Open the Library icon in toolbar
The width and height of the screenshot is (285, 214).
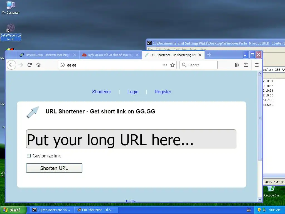pyautogui.click(x=237, y=65)
